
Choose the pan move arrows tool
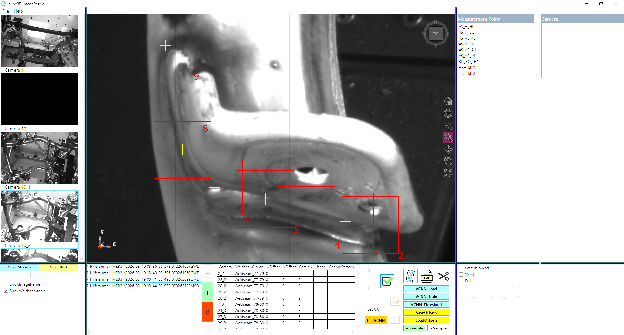point(448,149)
